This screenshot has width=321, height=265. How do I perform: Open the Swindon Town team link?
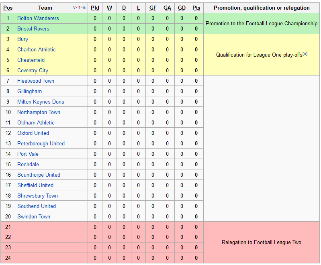pos(34,216)
